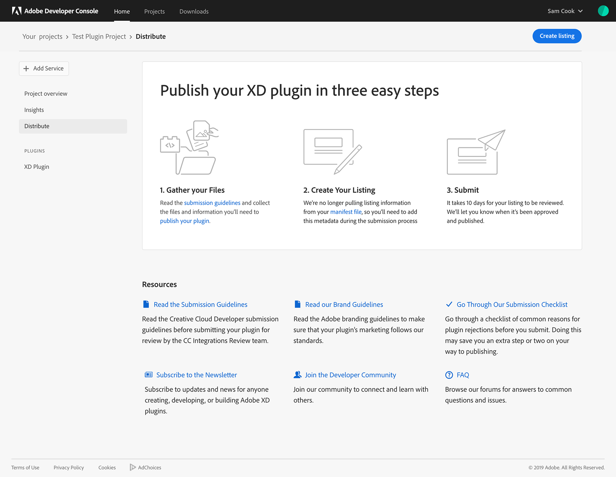Viewport: 616px width, 477px height.
Task: Click the plus icon in Add Service
Action: [26, 68]
